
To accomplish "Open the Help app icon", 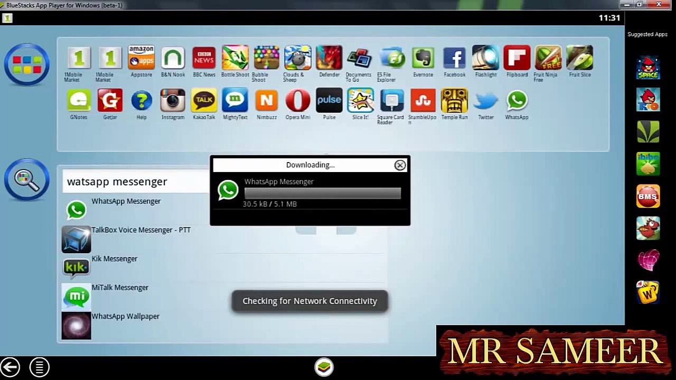I will (x=141, y=100).
